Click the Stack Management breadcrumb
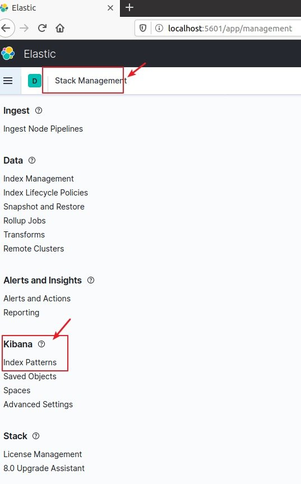This screenshot has width=301, height=484. [x=91, y=81]
